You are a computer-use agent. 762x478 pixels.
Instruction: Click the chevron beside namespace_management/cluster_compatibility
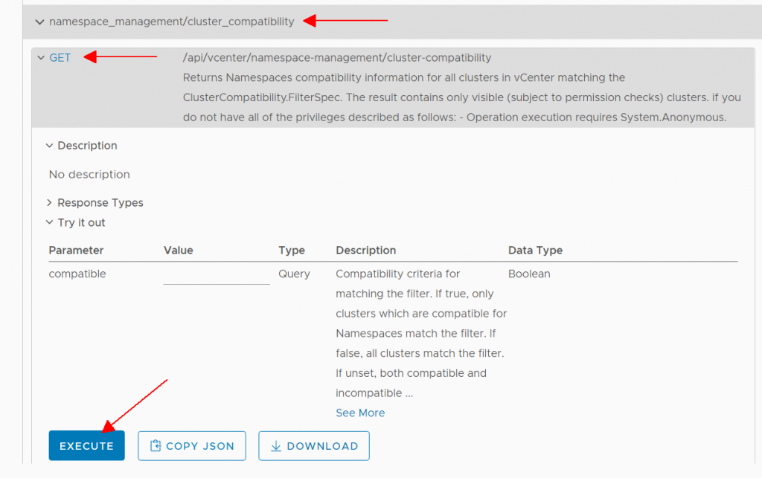coord(39,22)
